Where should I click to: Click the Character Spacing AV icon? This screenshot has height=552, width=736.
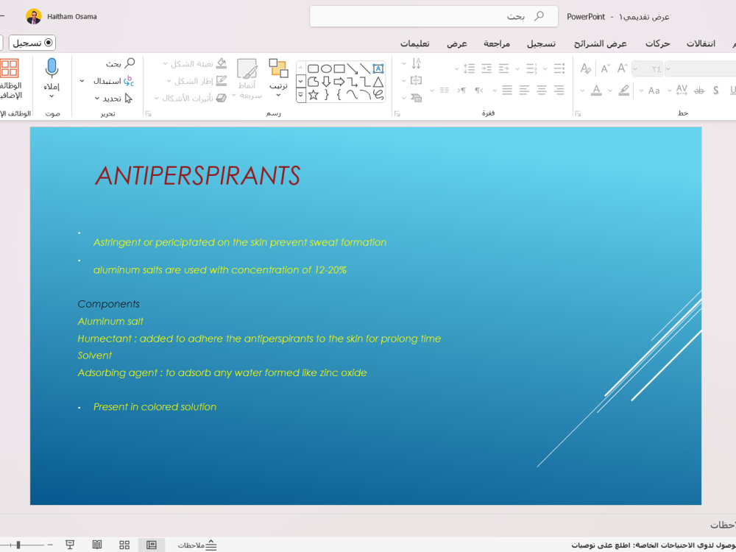click(x=682, y=90)
